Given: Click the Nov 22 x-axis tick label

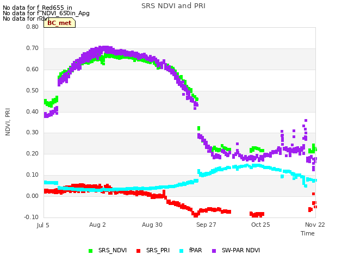Looking at the screenshot, I should click(315, 225).
